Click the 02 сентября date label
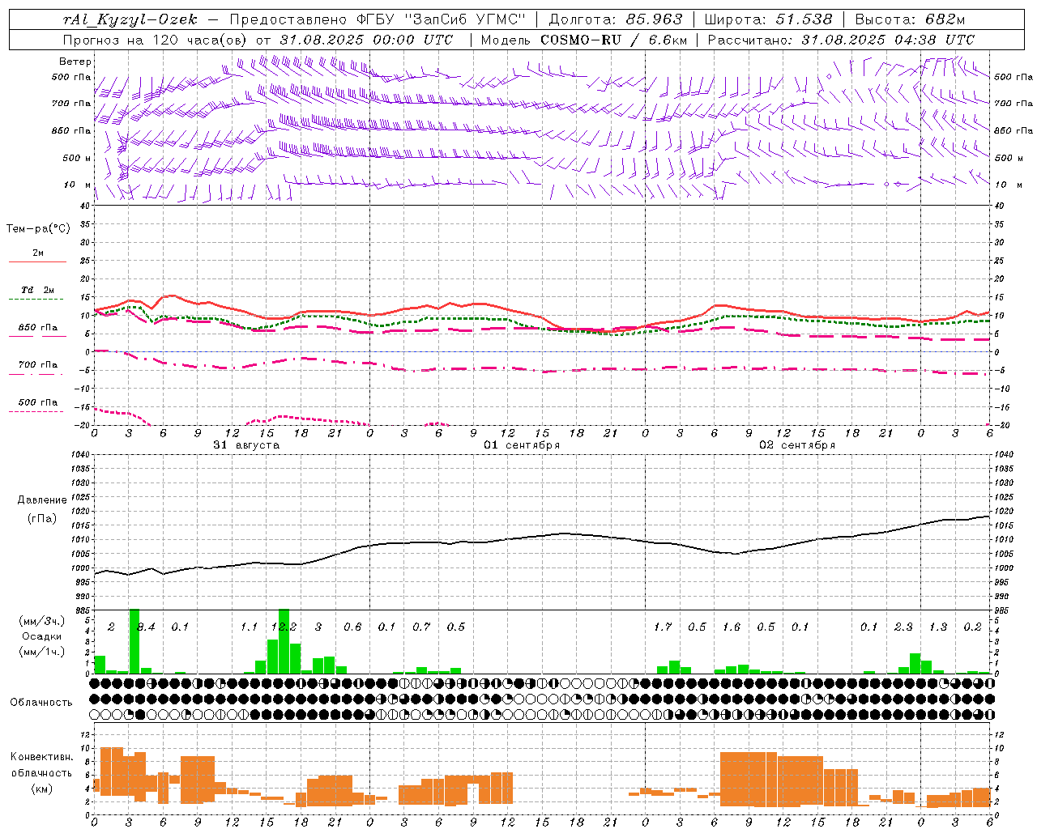Screen dimensions: 1037x829 click(x=797, y=445)
